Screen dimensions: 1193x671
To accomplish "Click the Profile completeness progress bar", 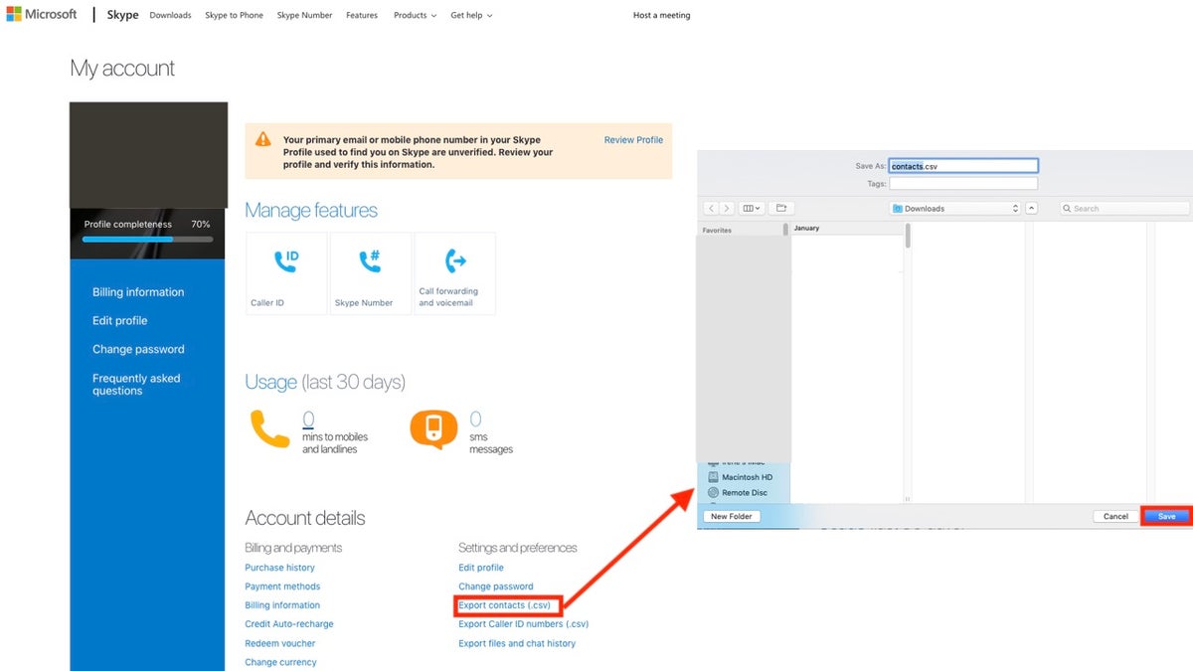I will 147,239.
